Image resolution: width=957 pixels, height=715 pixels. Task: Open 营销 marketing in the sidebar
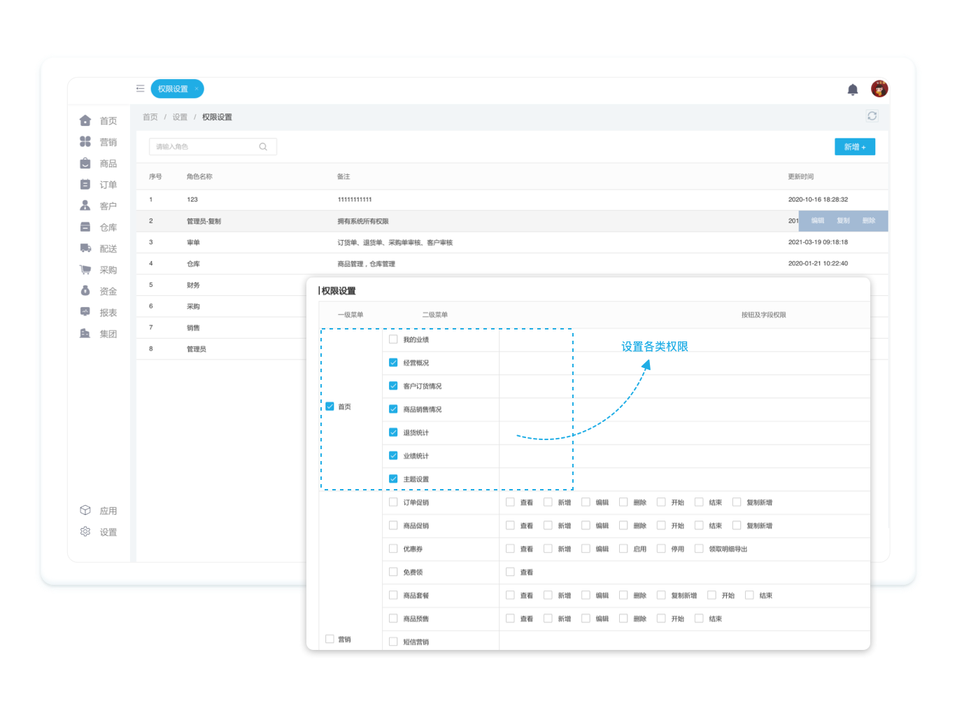click(x=99, y=142)
